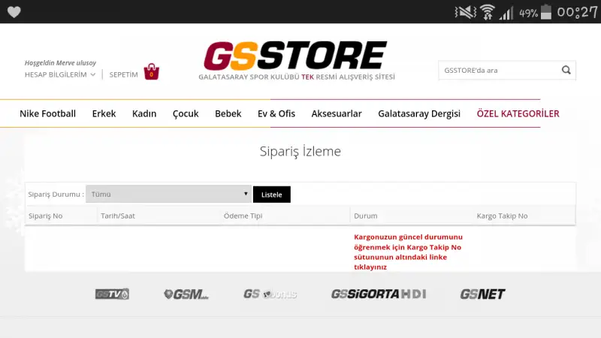Open the GSM mobile logo link

tap(186, 294)
